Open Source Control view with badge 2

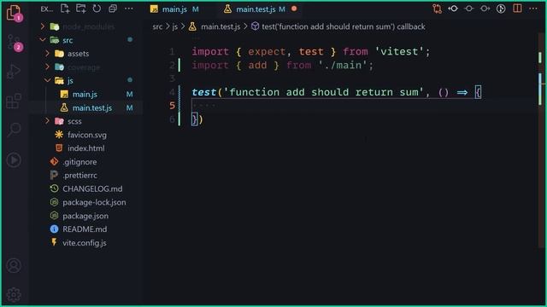(x=14, y=43)
